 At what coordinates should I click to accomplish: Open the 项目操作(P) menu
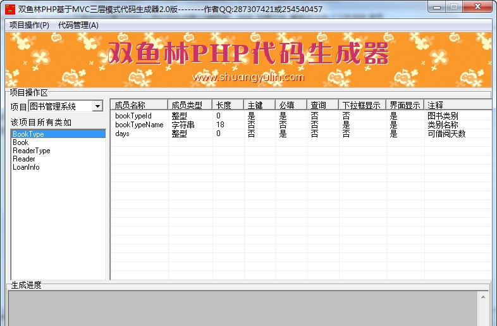tap(29, 25)
